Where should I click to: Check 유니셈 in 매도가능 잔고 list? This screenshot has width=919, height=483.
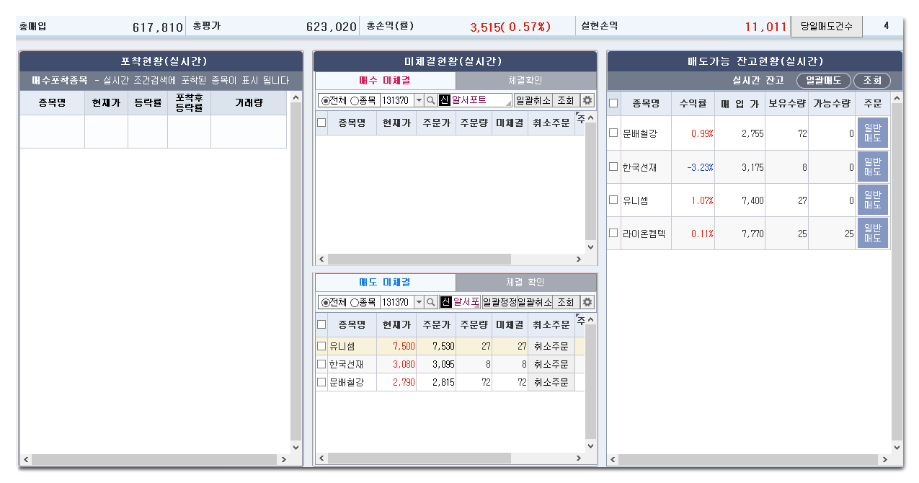click(613, 200)
